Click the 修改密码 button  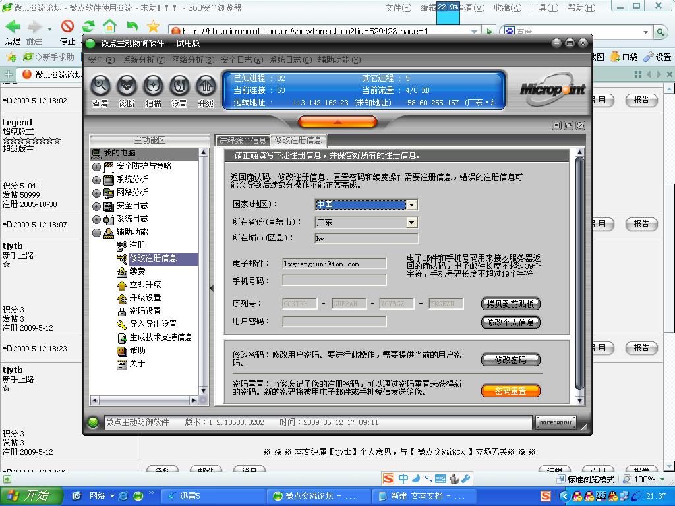point(511,360)
